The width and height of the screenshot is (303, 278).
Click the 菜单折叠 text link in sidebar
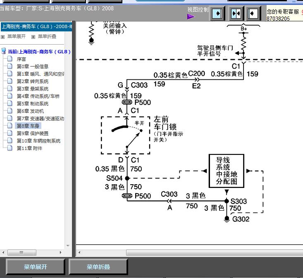click(47, 36)
